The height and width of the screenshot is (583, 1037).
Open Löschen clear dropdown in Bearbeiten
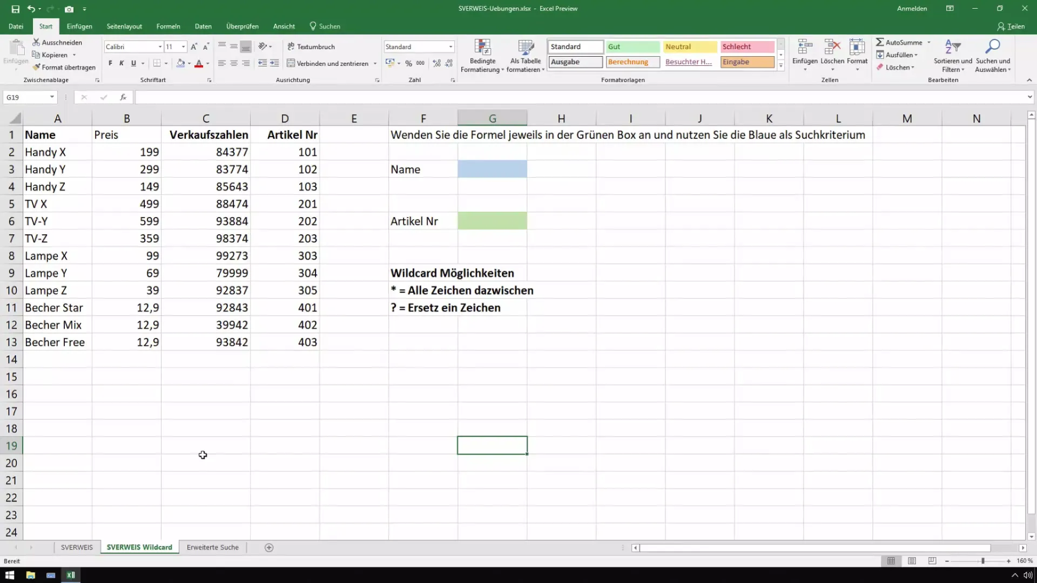(895, 67)
